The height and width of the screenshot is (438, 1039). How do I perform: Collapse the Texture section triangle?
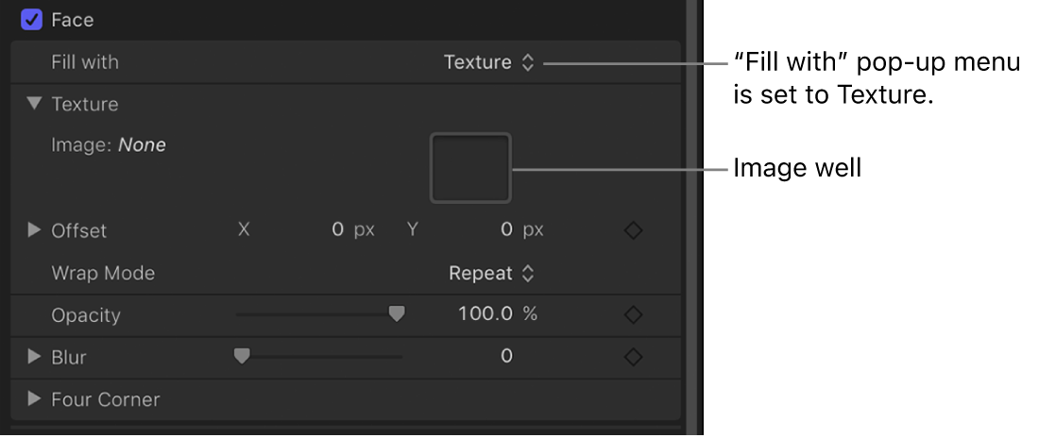[35, 104]
